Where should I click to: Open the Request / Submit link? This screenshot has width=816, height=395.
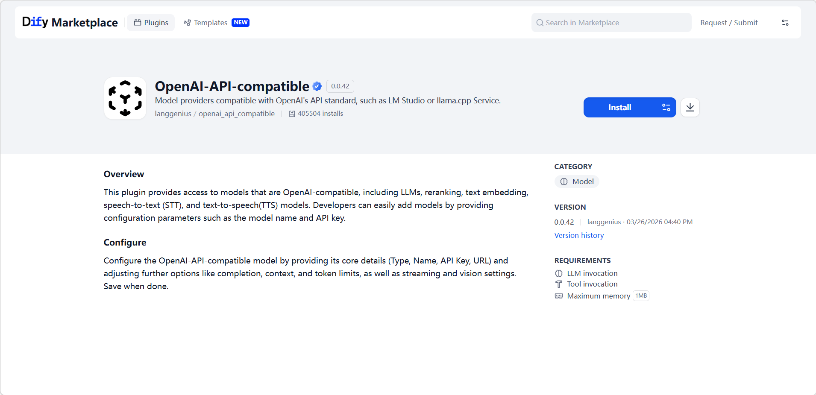pos(729,23)
